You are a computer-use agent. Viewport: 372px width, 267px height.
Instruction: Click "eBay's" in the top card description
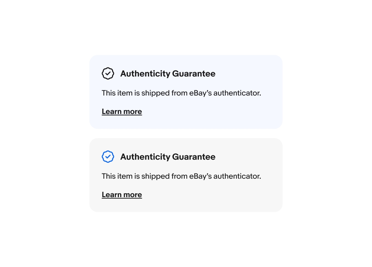click(200, 93)
